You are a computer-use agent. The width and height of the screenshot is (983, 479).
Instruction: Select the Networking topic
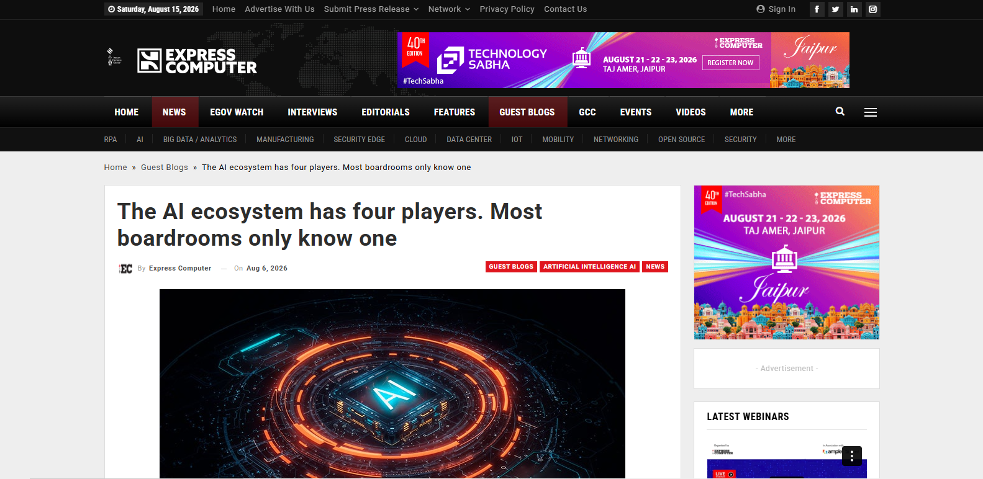pyautogui.click(x=616, y=140)
